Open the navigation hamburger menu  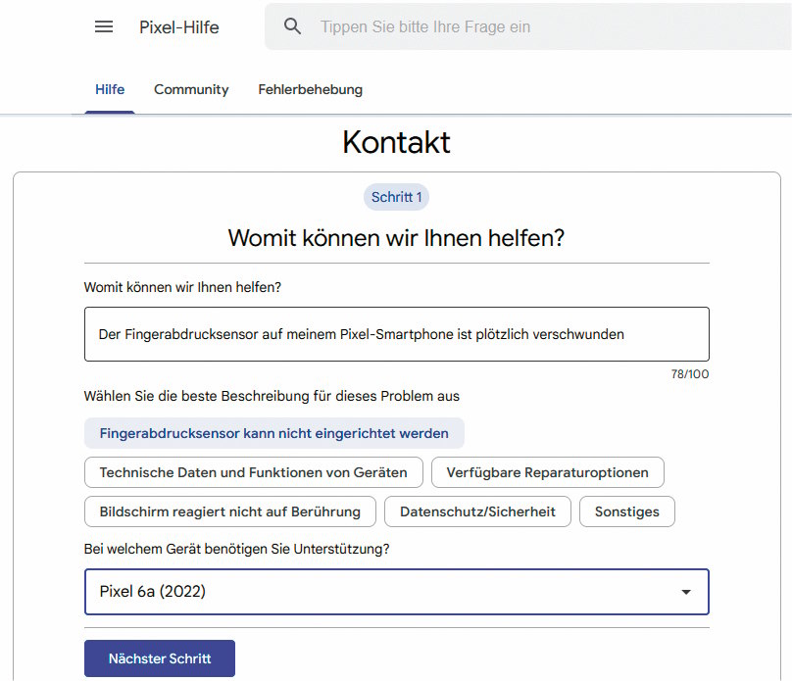pos(104,26)
